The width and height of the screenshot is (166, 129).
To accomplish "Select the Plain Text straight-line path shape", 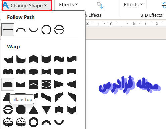I will click(x=8, y=30).
